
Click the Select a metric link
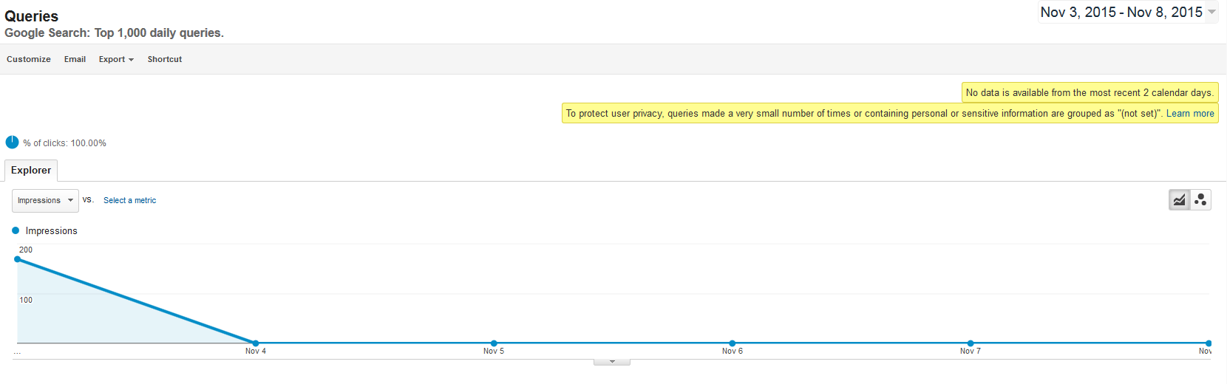(x=129, y=200)
